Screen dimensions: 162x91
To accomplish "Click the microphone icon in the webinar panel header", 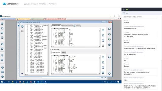I will (x=124, y=10).
